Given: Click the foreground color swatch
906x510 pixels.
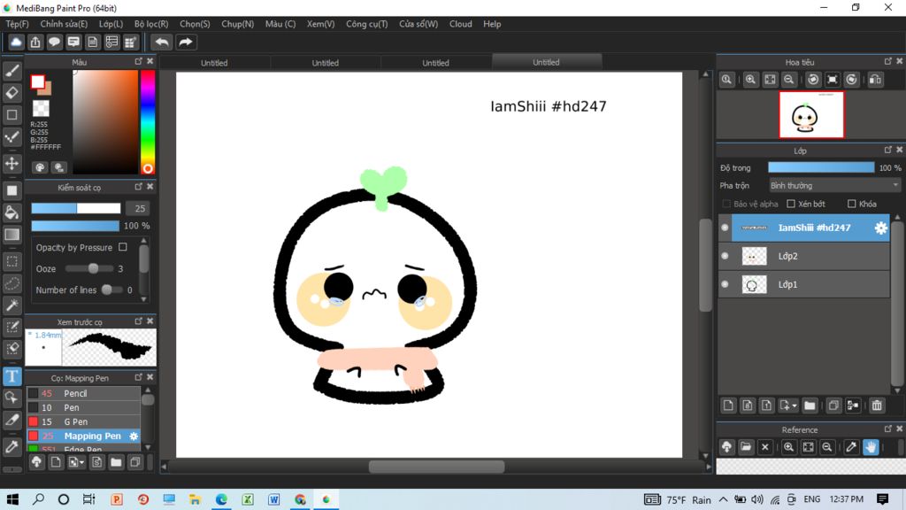Looking at the screenshot, I should [x=37, y=82].
